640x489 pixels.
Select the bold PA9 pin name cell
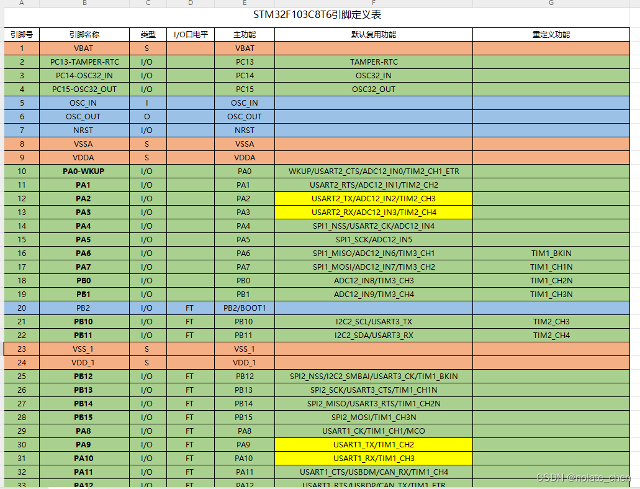point(84,445)
